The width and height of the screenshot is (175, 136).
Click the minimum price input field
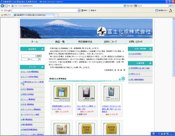(x=24, y=59)
